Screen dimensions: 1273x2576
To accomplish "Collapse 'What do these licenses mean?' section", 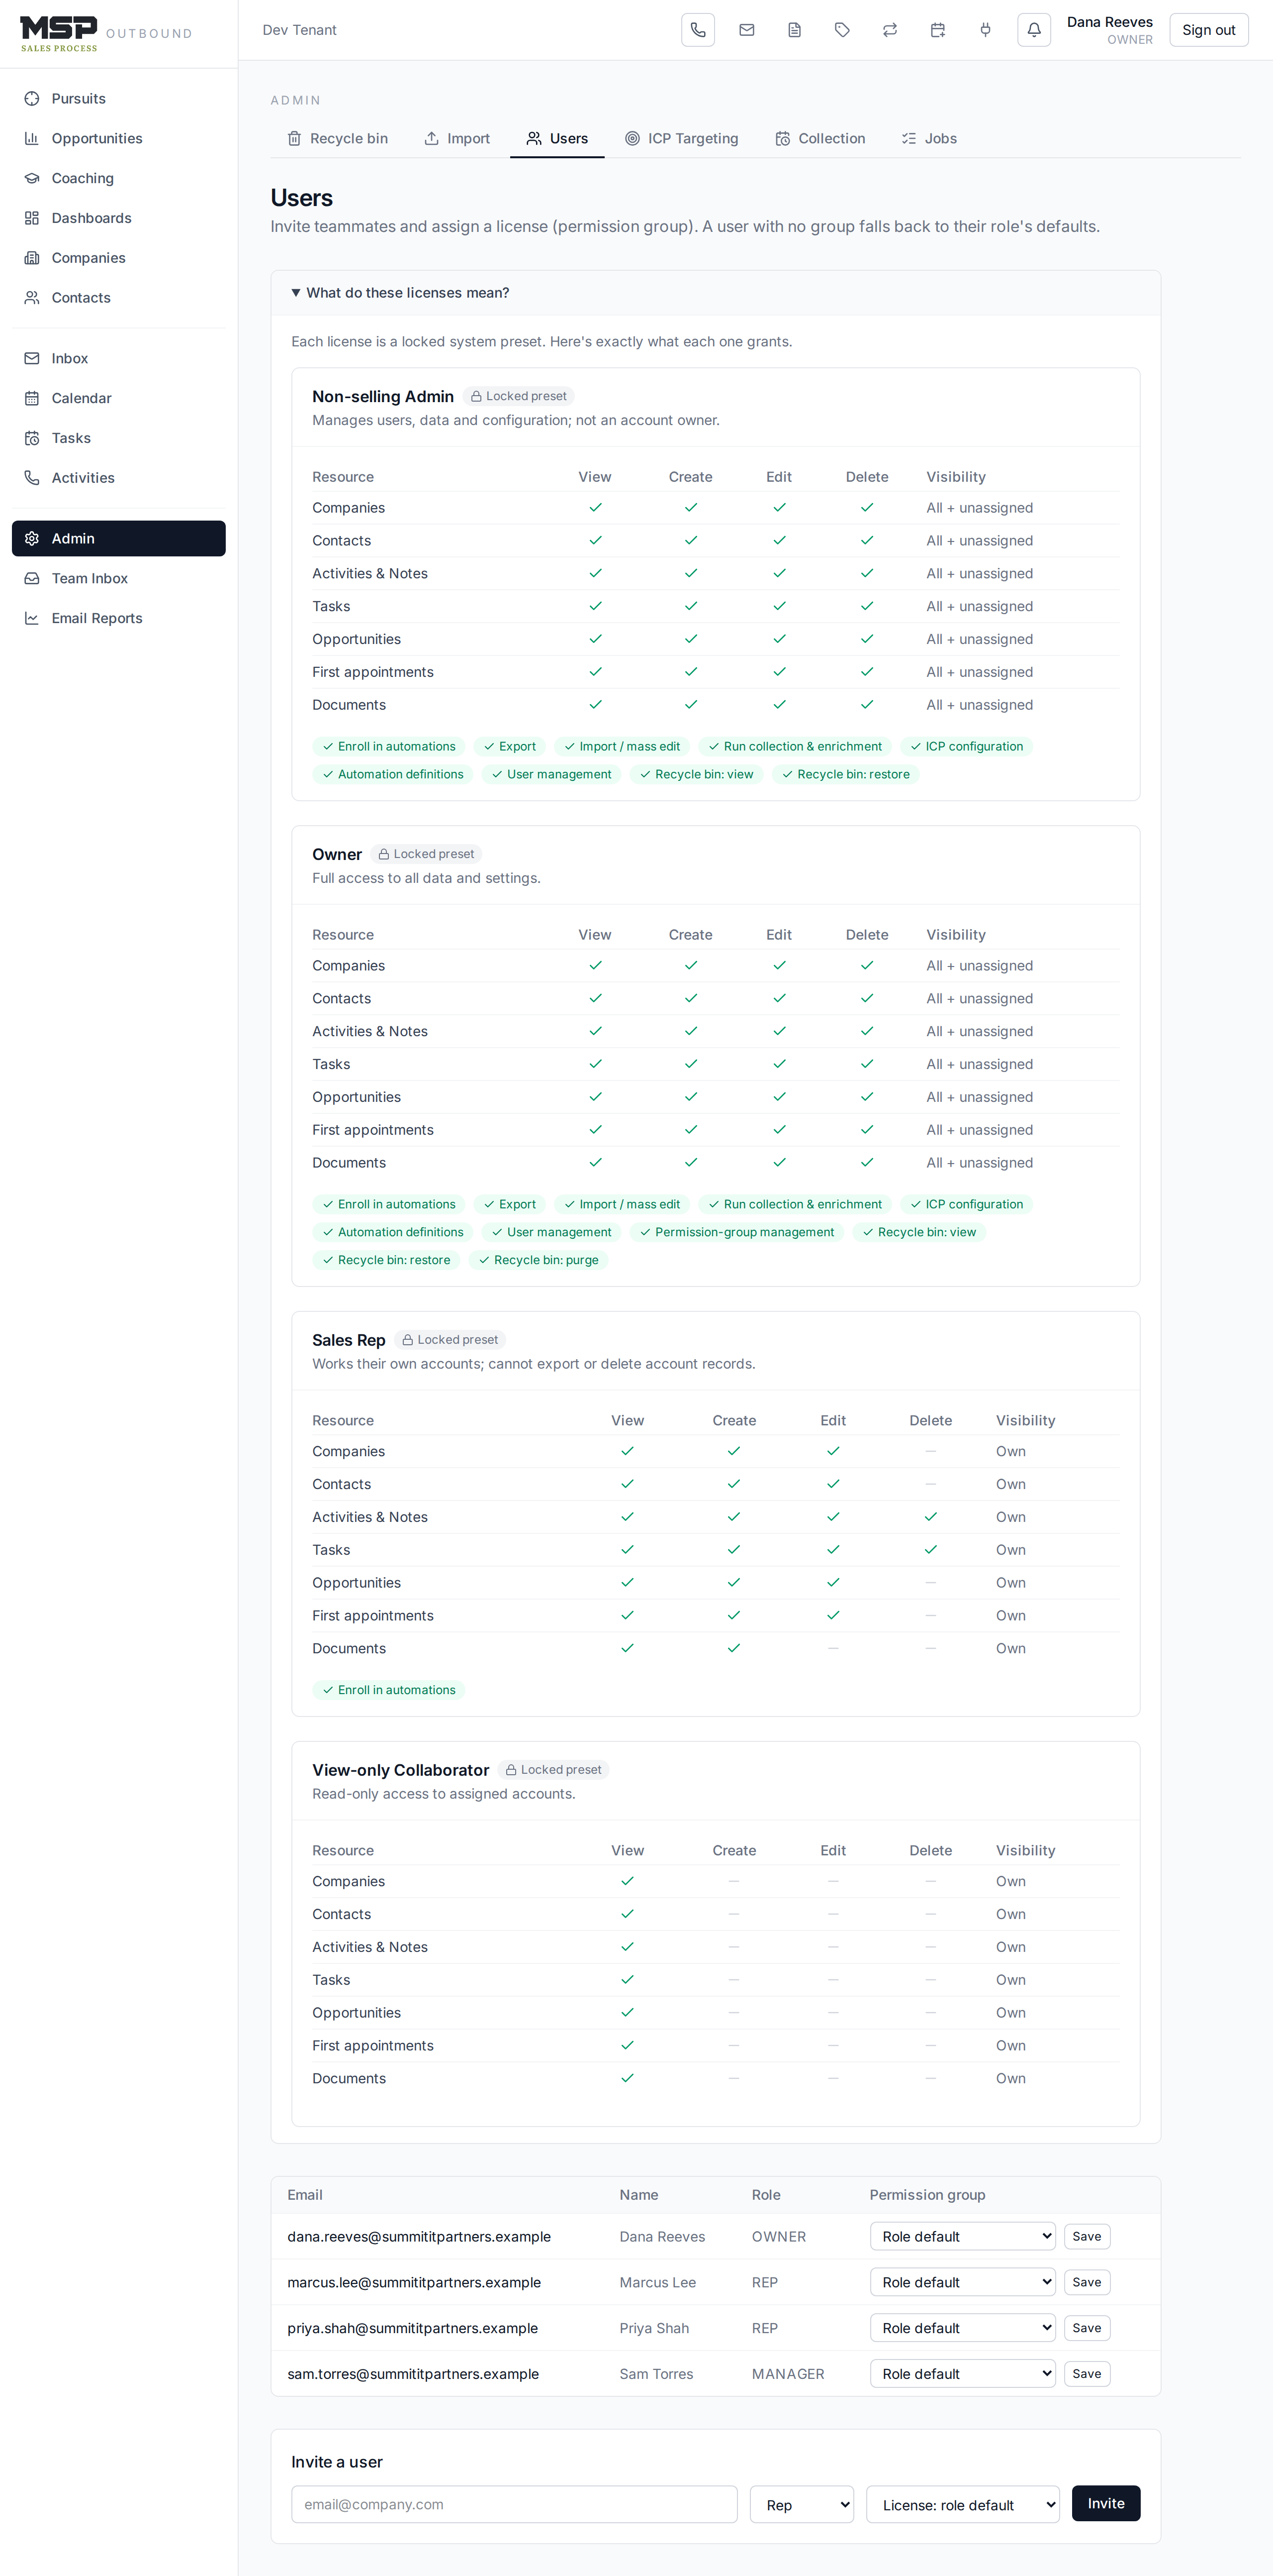I will click(x=401, y=293).
